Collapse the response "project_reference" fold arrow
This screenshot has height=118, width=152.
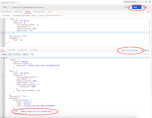point(5,100)
